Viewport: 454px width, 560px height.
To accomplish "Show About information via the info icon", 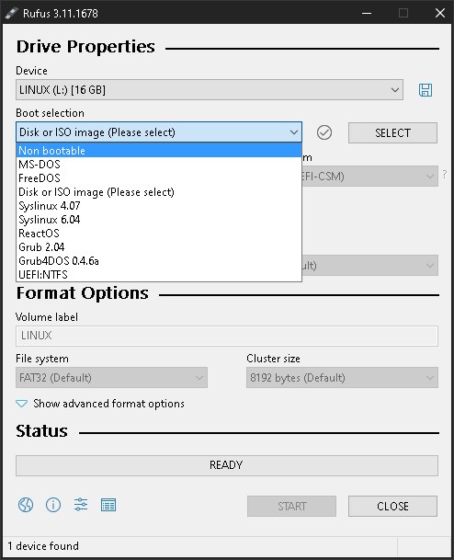I will (53, 505).
